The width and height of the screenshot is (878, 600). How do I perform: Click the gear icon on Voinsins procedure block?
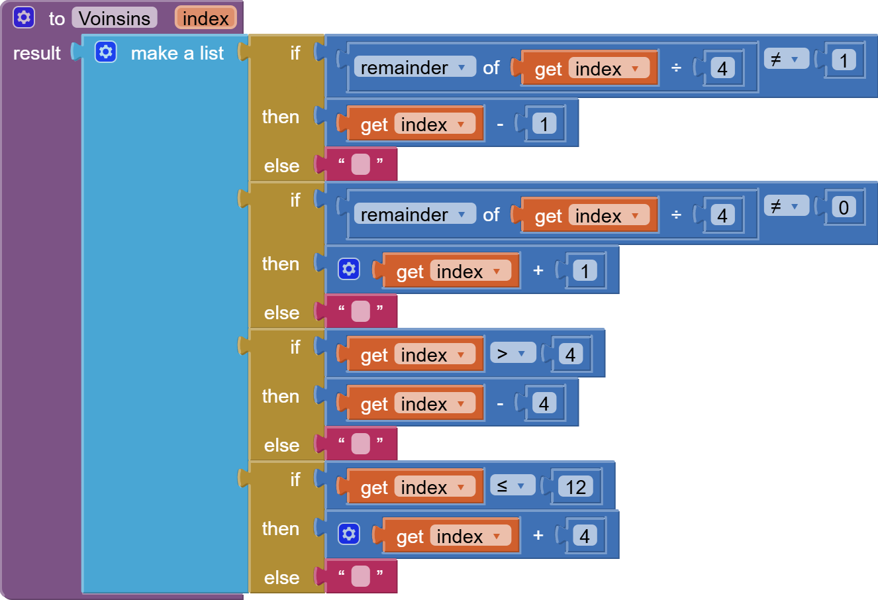[24, 17]
